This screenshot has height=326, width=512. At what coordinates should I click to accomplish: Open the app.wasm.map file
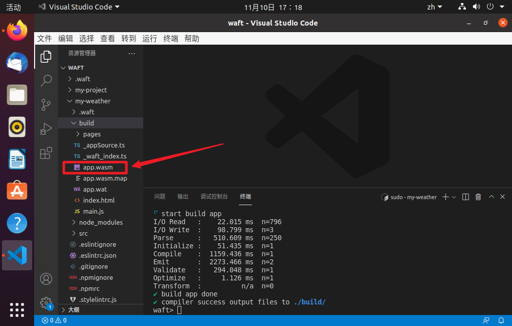(101, 178)
